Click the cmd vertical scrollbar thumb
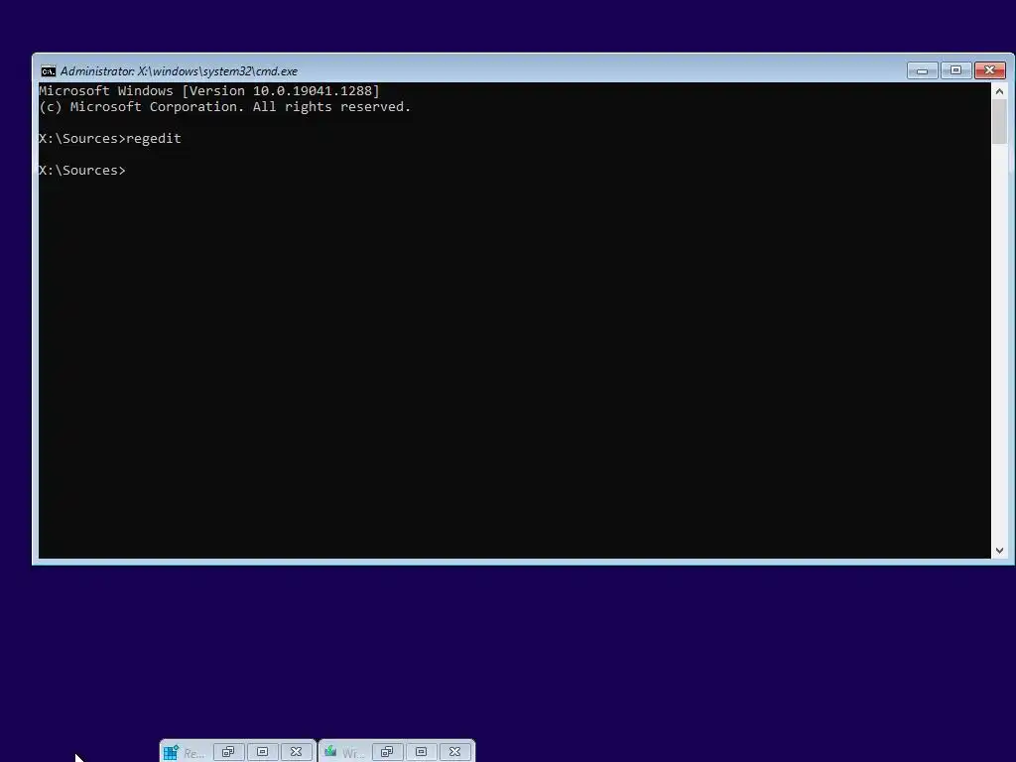The width and height of the screenshot is (1016, 762). [x=999, y=122]
